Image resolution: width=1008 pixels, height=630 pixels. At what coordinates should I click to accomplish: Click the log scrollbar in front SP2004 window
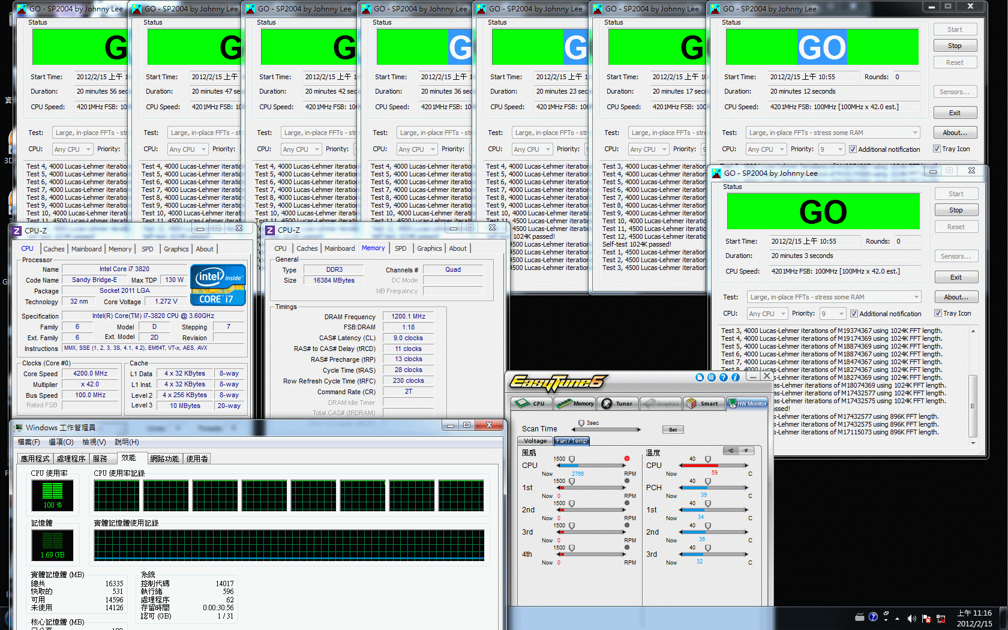pyautogui.click(x=973, y=387)
